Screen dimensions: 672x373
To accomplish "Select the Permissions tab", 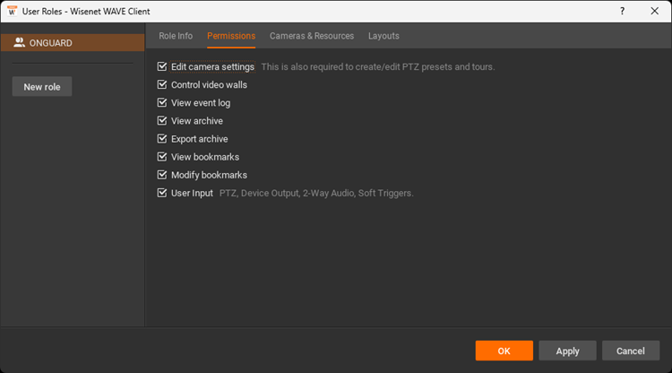I will pyautogui.click(x=231, y=36).
